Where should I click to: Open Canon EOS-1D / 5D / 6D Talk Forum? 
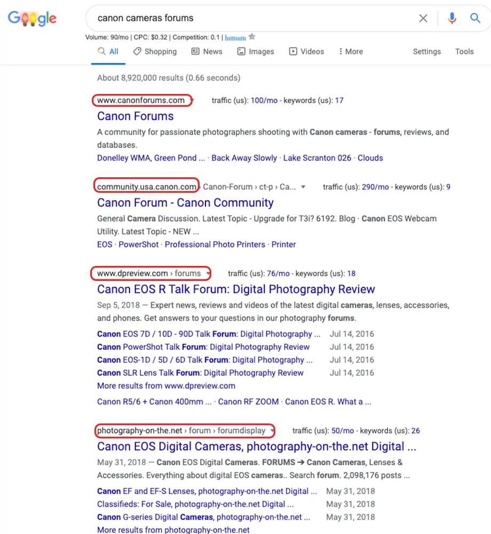point(204,360)
